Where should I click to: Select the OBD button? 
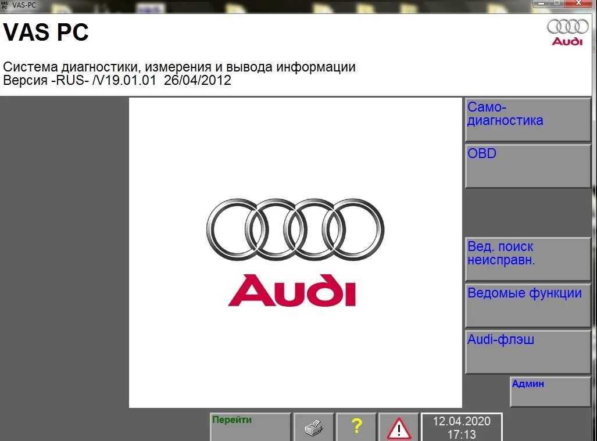pyautogui.click(x=528, y=166)
